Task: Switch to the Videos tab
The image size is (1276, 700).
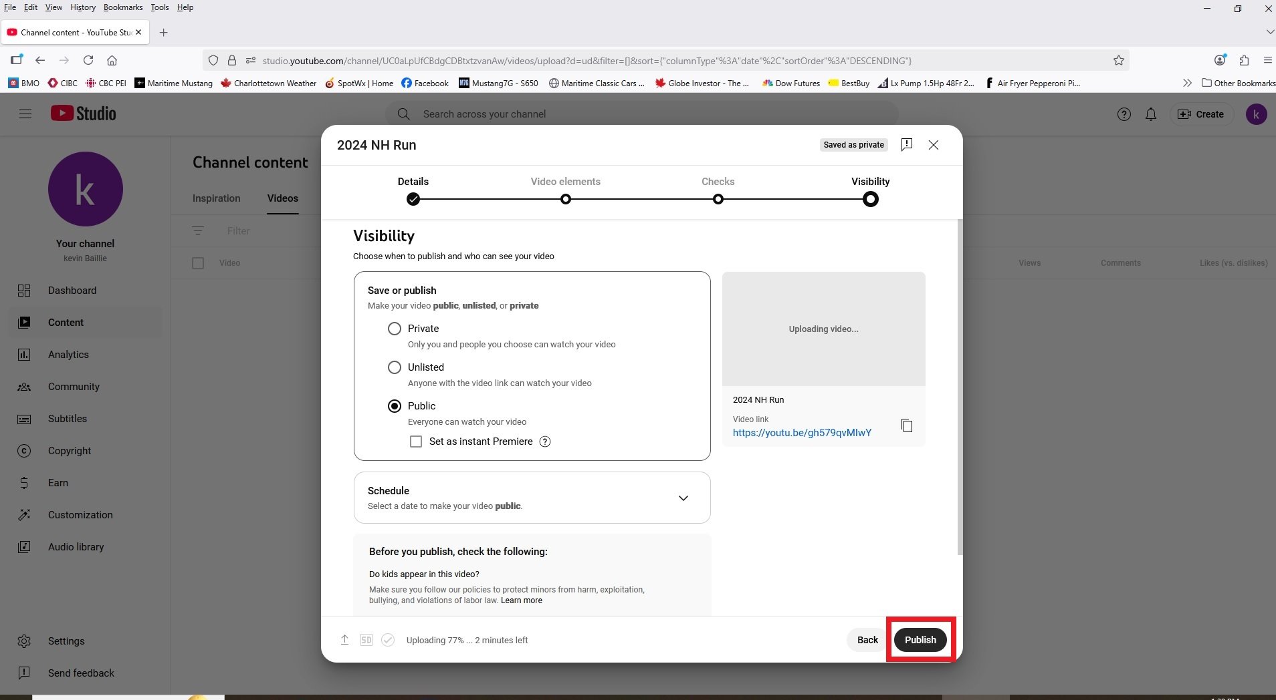Action: coord(283,198)
